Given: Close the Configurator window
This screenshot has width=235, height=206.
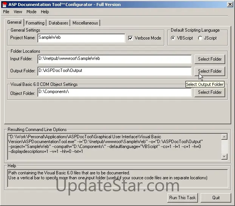Looking at the screenshot, I should click(230, 5).
